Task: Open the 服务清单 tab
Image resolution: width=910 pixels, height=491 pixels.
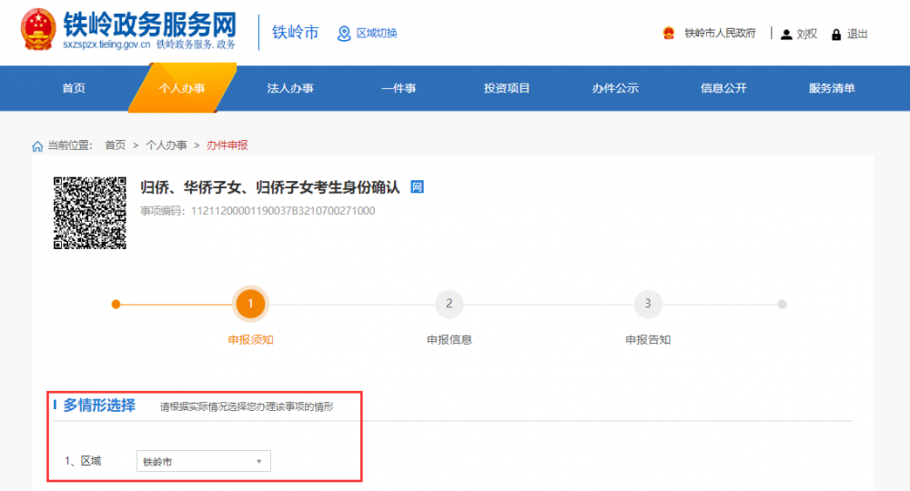Action: (832, 88)
